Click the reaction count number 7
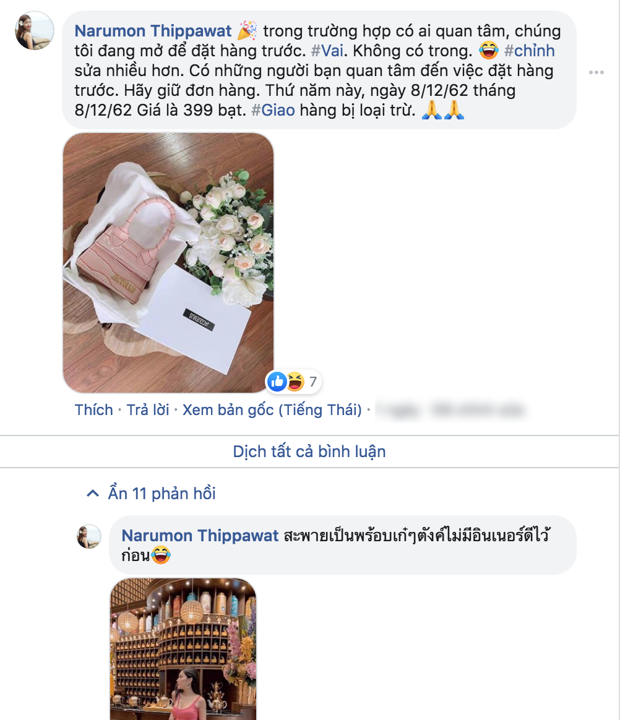This screenshot has width=620, height=720. 312,382
